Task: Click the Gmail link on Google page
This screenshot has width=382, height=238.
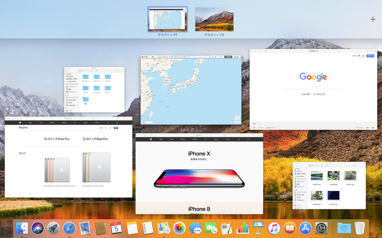Action: pos(354,56)
